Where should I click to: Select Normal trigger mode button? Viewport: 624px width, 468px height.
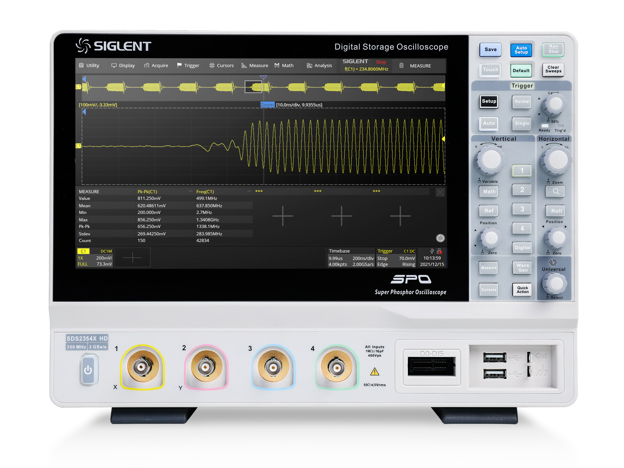522,102
